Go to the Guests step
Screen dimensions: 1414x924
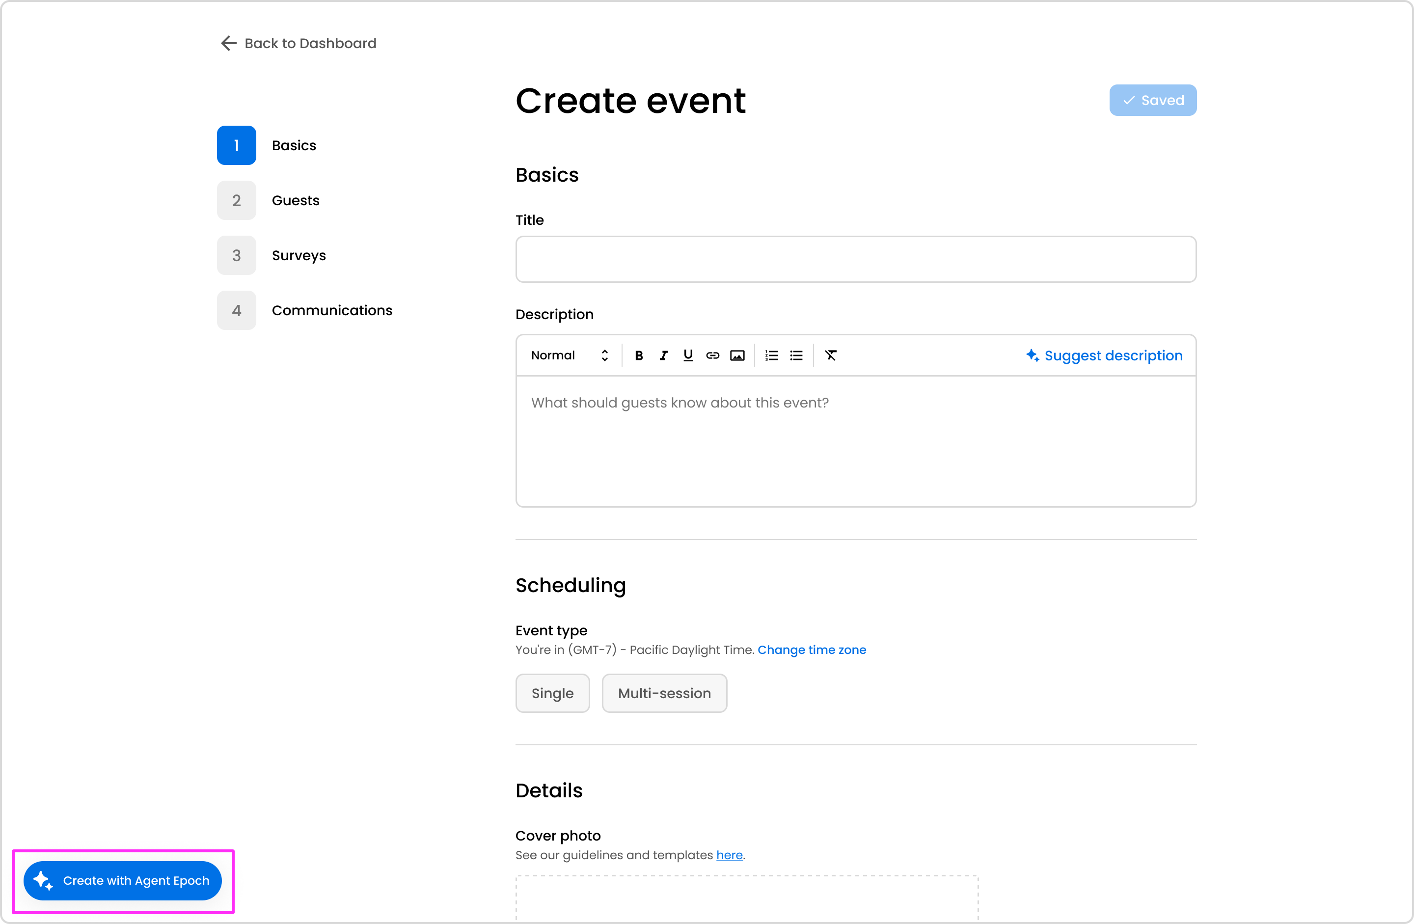point(295,200)
